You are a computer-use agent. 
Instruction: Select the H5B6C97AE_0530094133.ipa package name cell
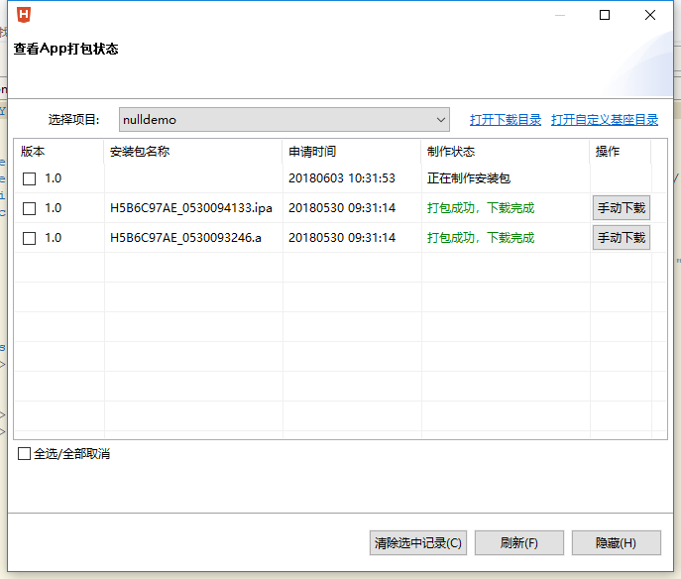pos(190,209)
